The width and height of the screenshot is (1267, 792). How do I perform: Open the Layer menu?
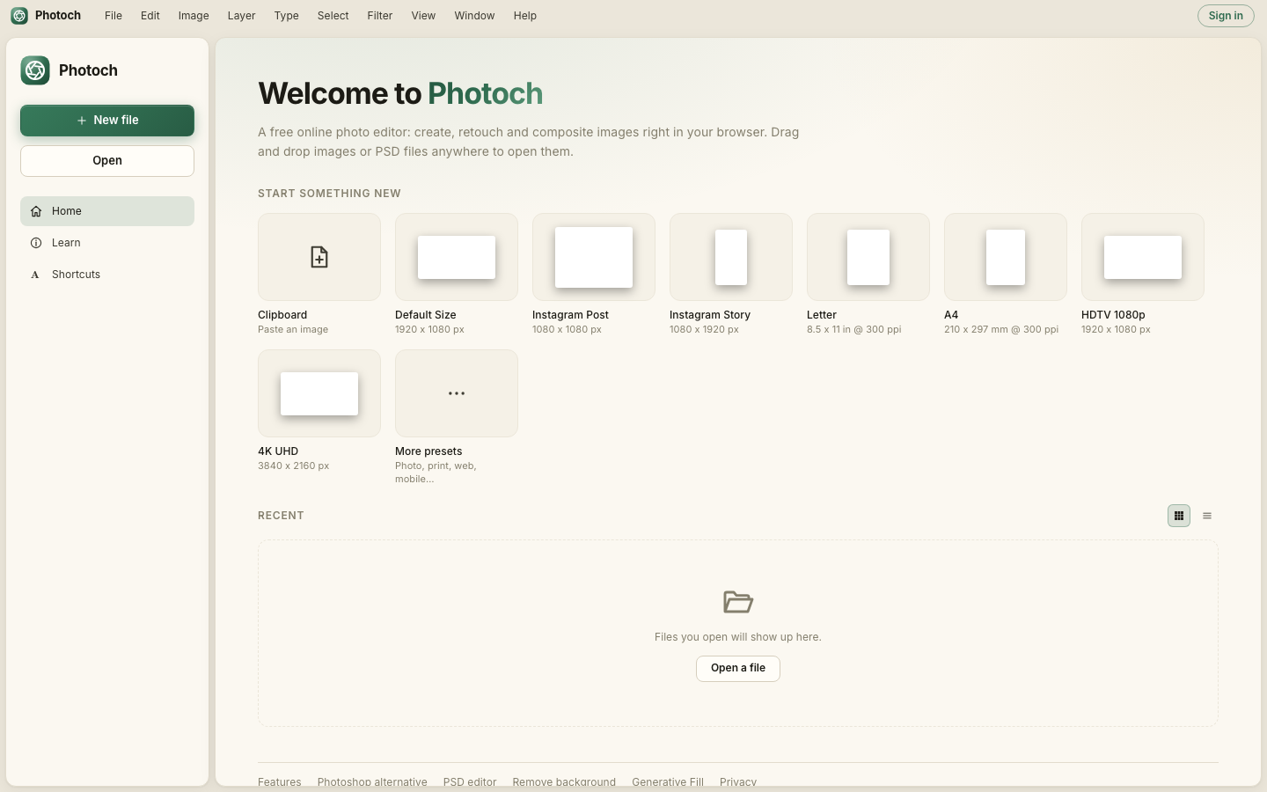click(x=241, y=16)
